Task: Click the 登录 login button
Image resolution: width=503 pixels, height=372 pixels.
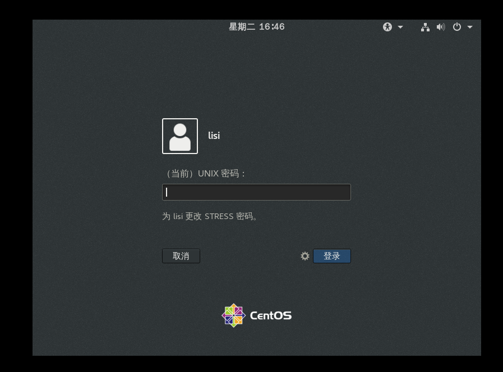Action: tap(332, 256)
